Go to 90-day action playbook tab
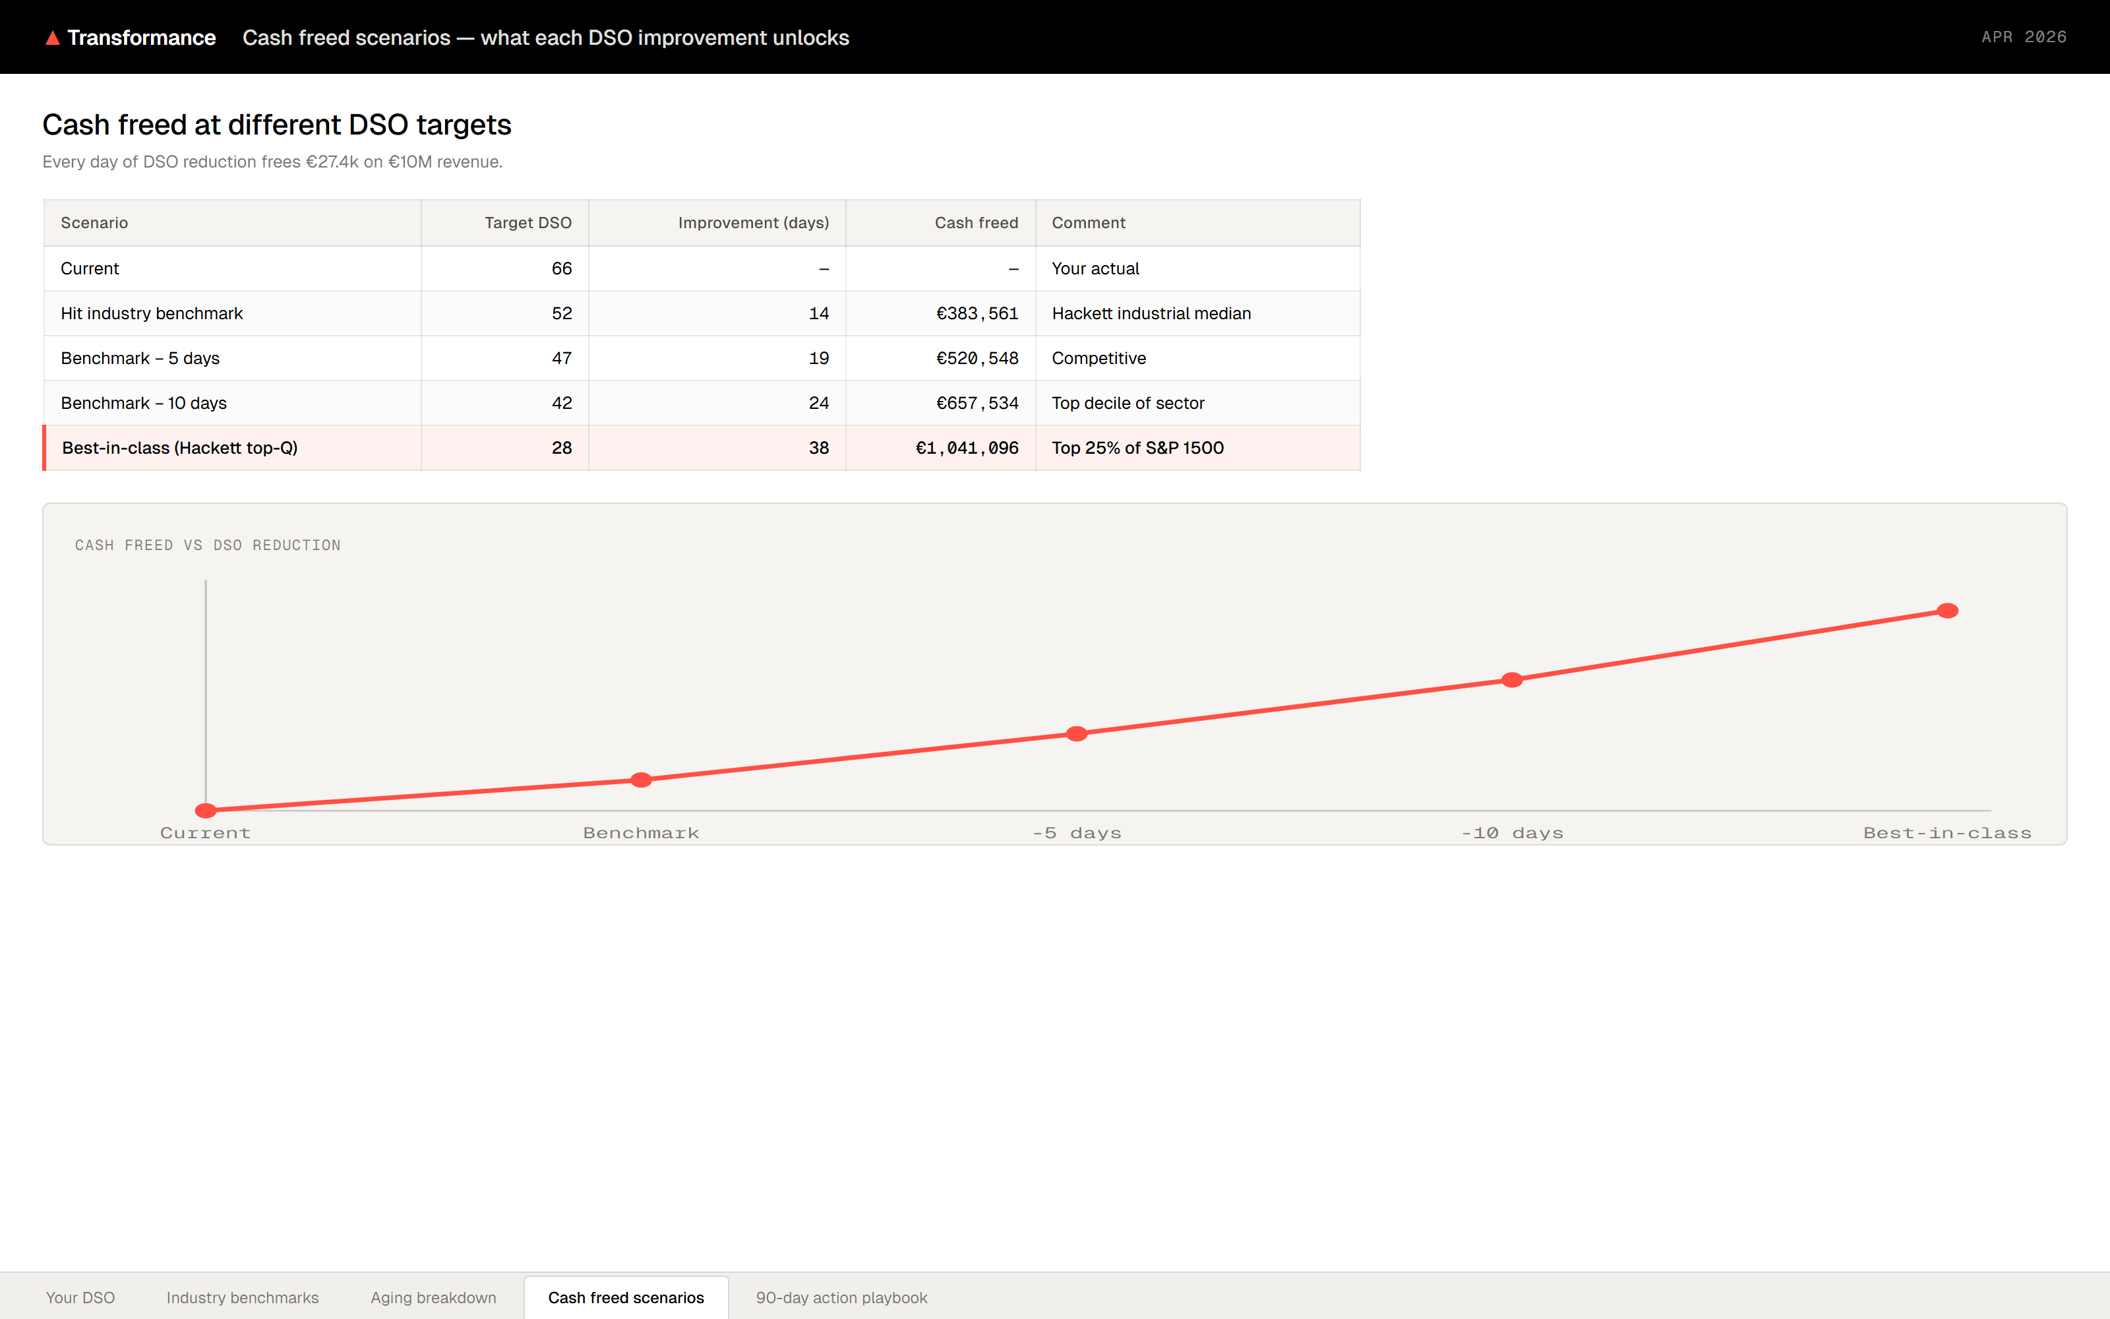 click(x=841, y=1297)
